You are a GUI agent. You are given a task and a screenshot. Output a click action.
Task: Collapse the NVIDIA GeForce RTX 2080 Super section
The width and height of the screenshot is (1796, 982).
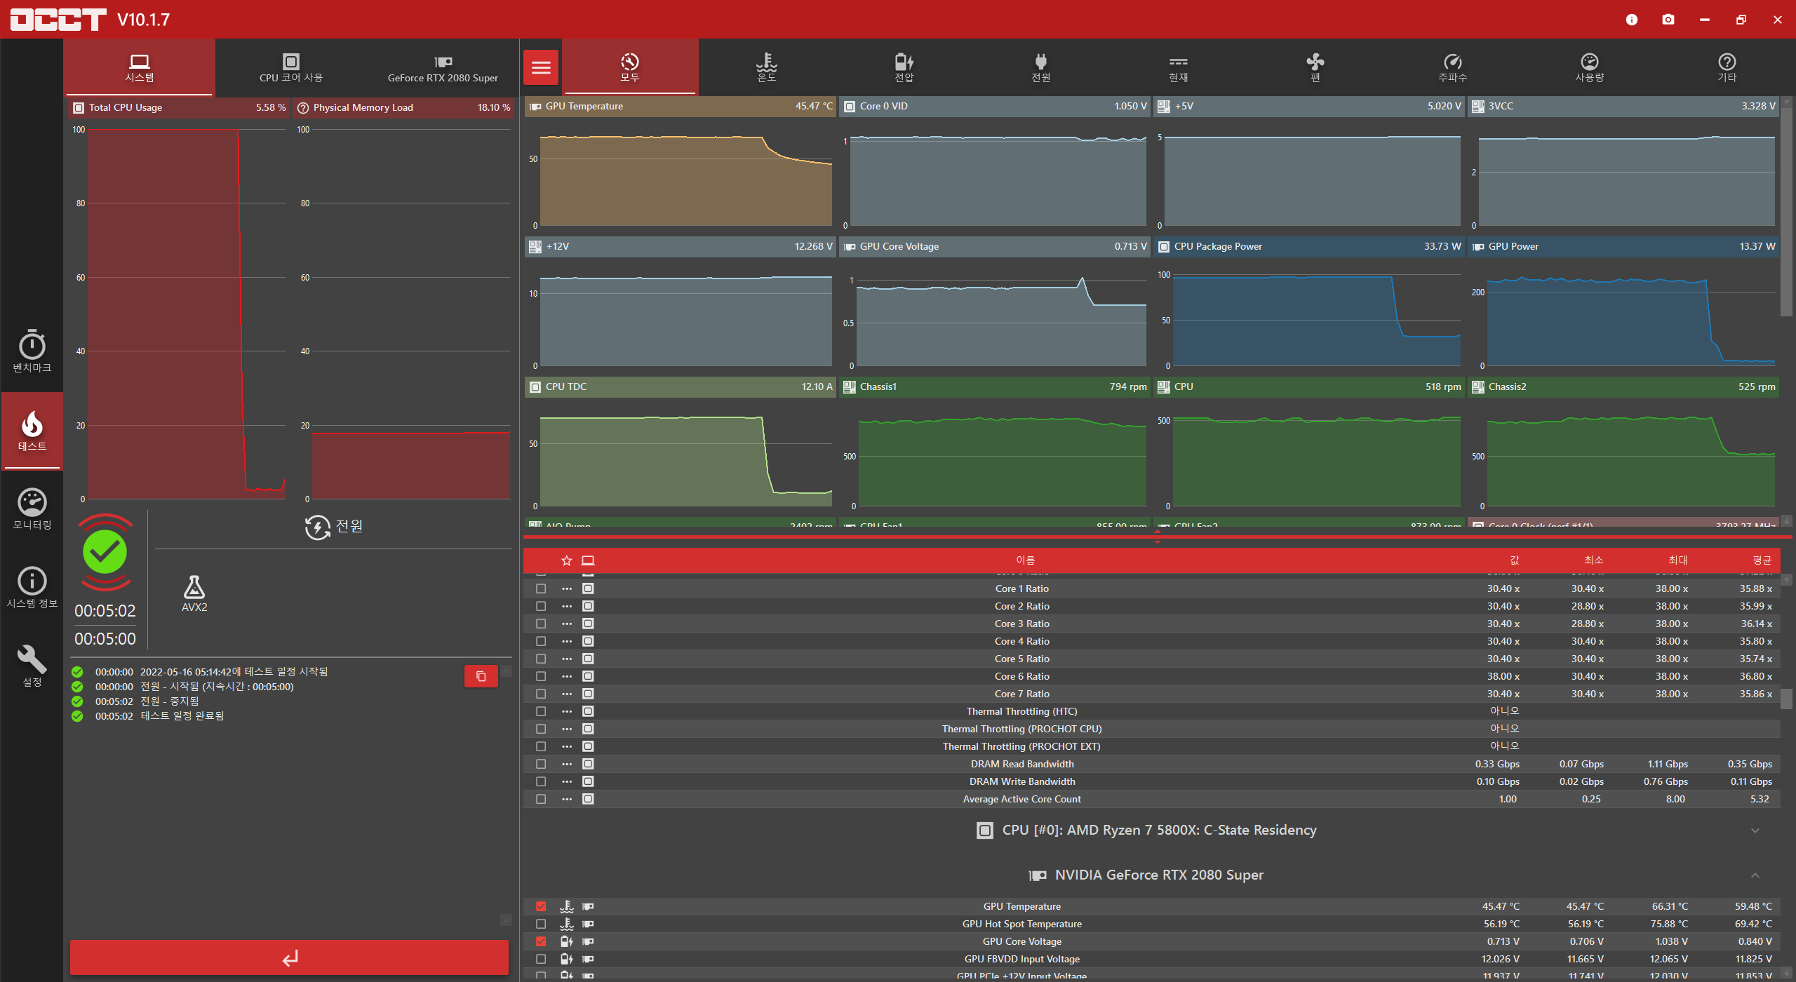click(x=1755, y=875)
